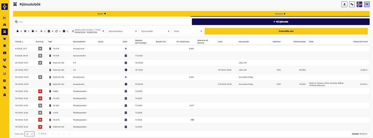Screen dimensions: 373x138
Task: Switch to the Þjónusta tab
Action: 280,14
